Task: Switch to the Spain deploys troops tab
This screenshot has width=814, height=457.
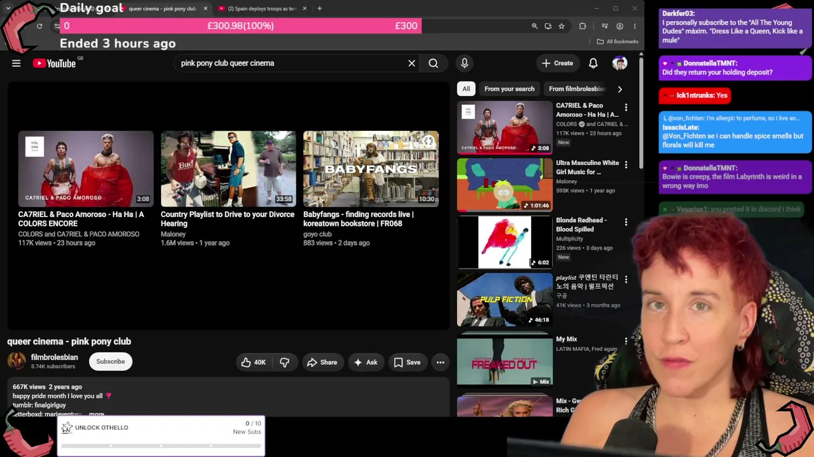Action: coord(261,9)
